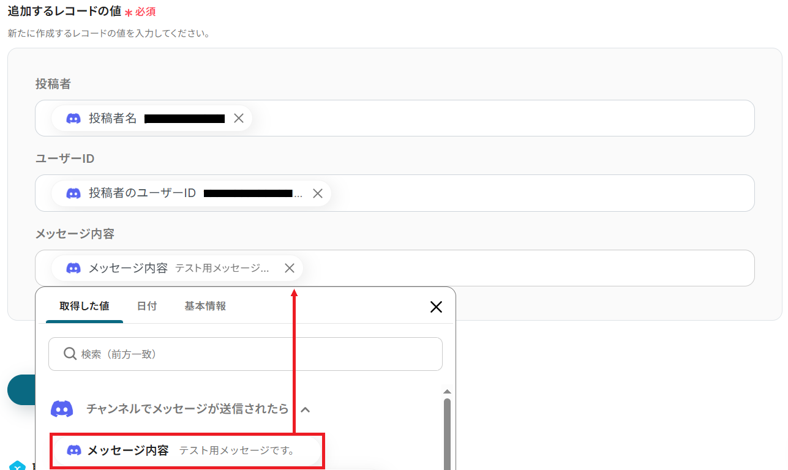Open the 基本情報 tab
This screenshot has width=788, height=470.
point(205,306)
